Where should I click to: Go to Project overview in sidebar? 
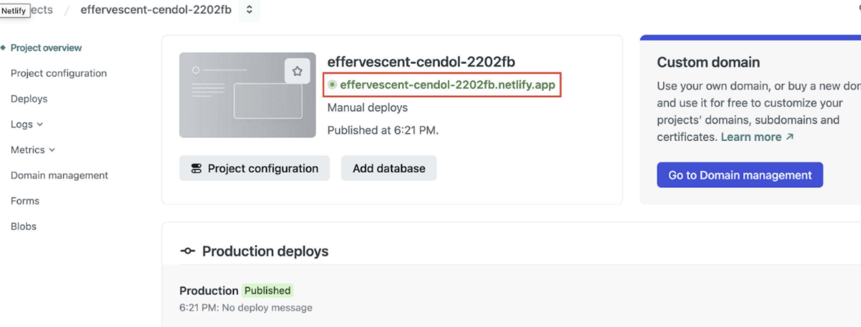tap(46, 48)
